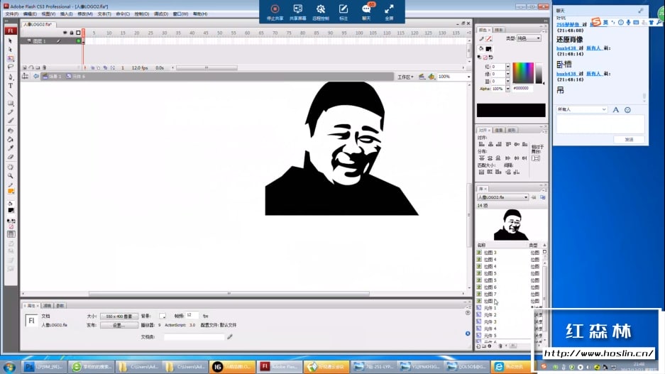Screen dimensions: 665x374
Task: Select the Pencil tool
Action: (11, 112)
